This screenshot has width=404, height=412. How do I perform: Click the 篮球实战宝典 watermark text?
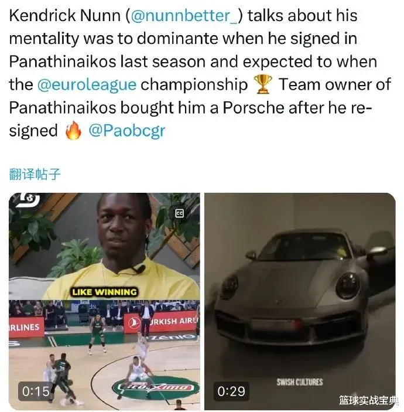(368, 400)
